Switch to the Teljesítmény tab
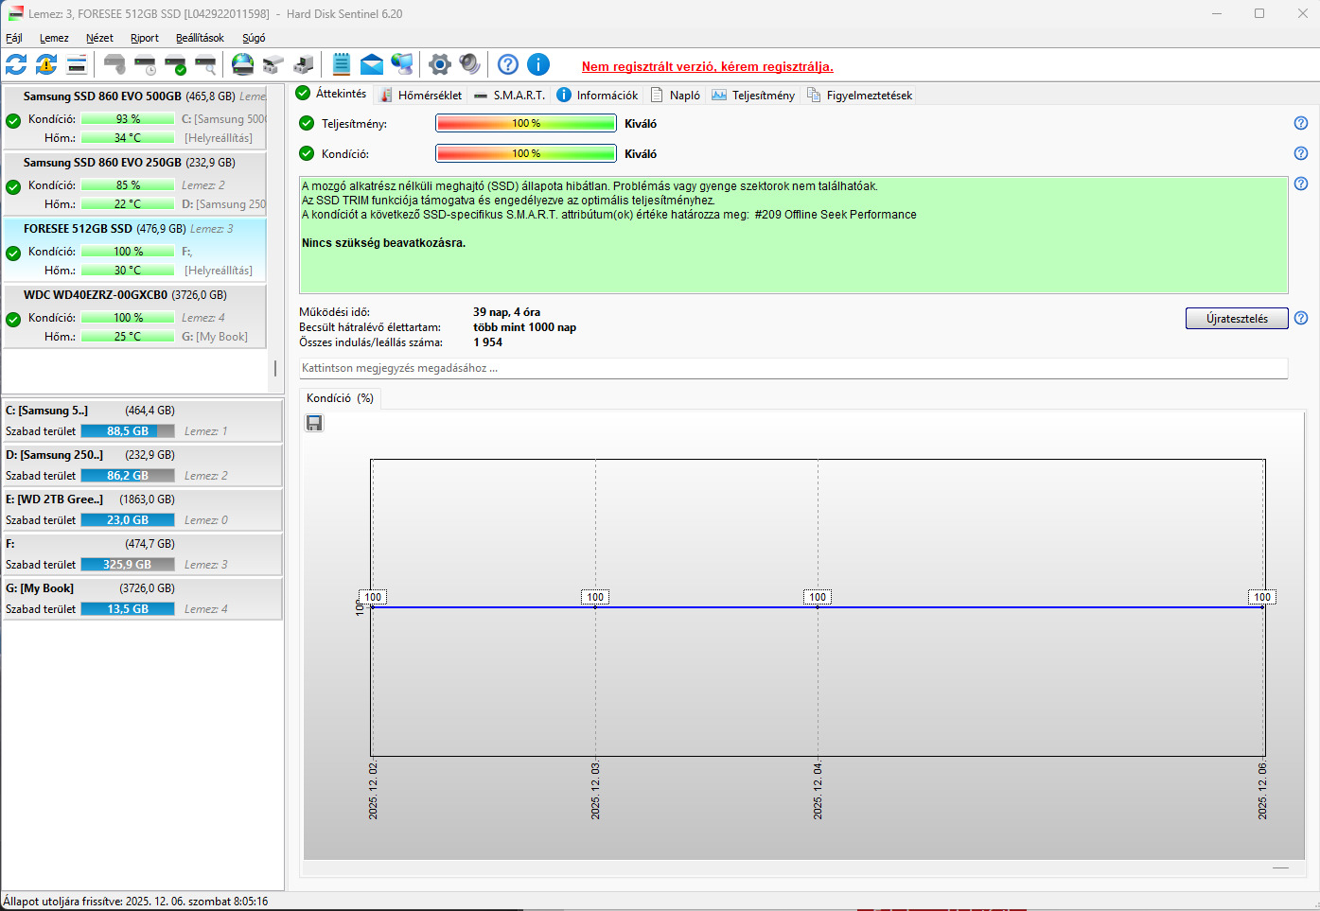 click(x=753, y=95)
